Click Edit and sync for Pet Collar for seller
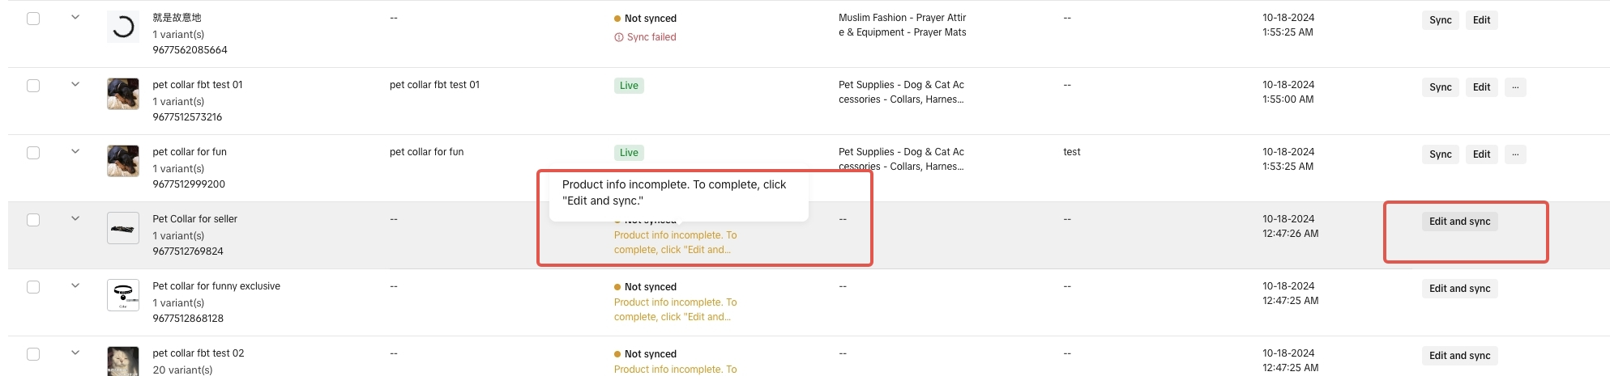The width and height of the screenshot is (1610, 376). click(x=1459, y=222)
